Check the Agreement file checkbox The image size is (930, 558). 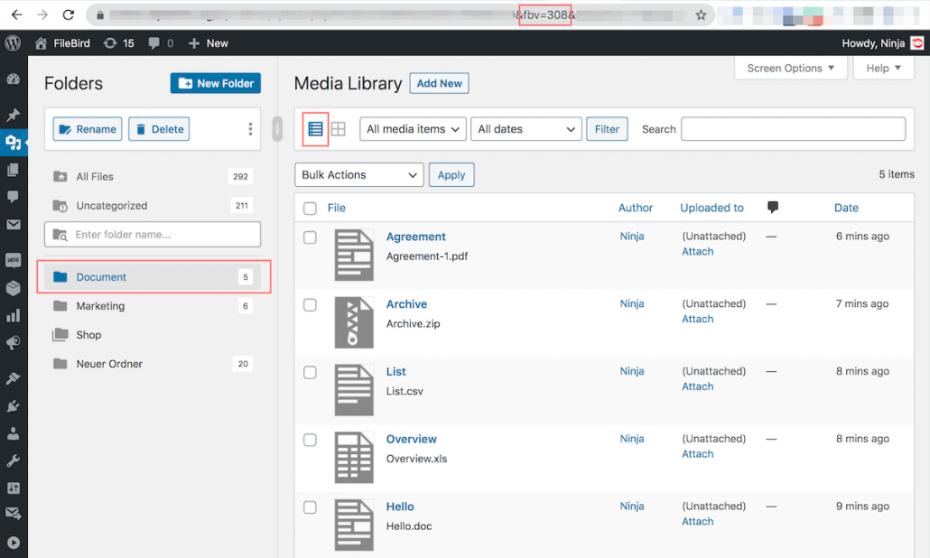(310, 237)
